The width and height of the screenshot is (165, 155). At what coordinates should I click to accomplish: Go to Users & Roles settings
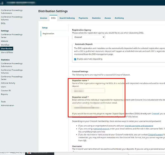7,52
